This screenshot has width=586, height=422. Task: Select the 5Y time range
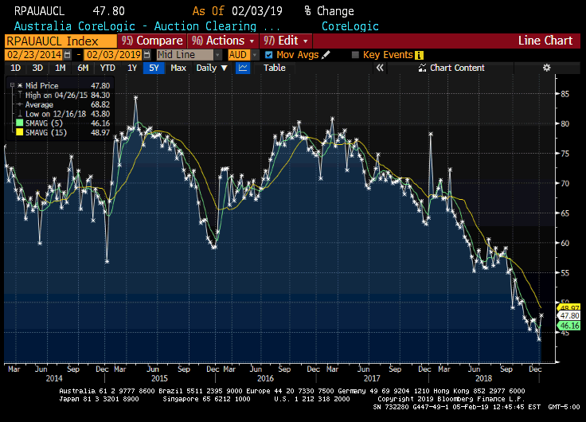click(x=154, y=68)
